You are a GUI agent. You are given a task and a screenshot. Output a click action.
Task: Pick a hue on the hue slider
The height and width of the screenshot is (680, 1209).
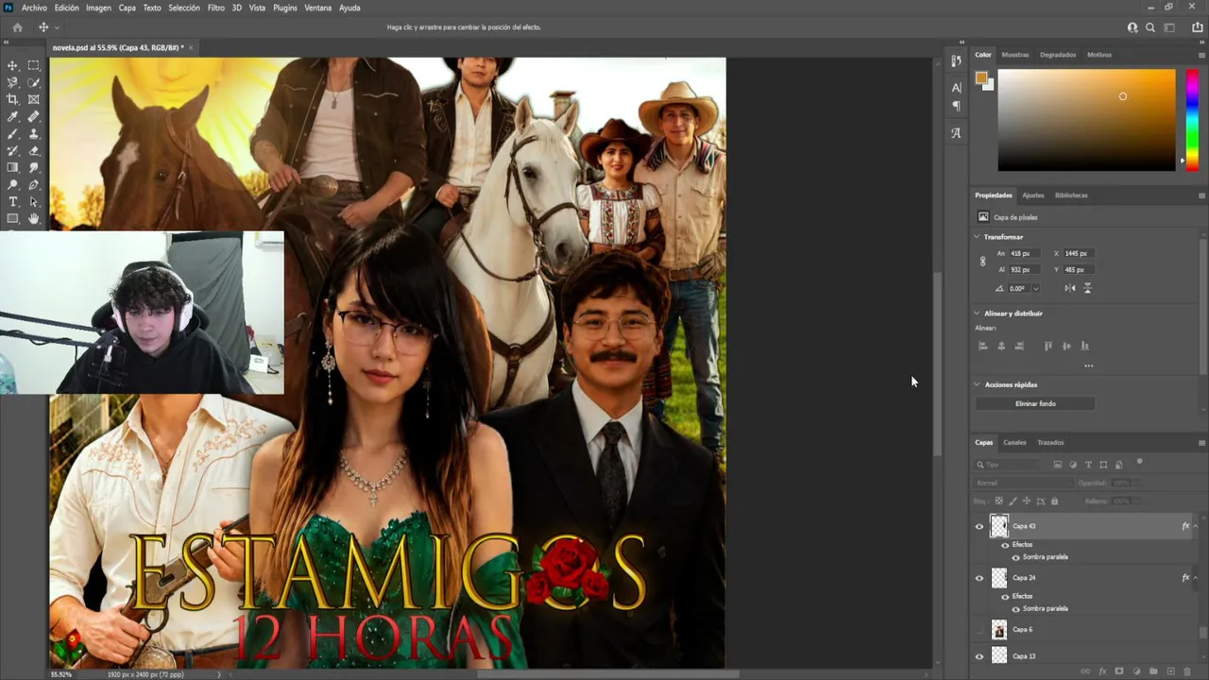[x=1192, y=120]
